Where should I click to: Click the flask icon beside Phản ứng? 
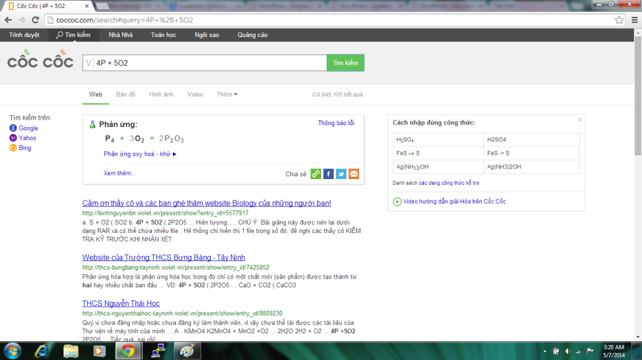click(x=93, y=125)
